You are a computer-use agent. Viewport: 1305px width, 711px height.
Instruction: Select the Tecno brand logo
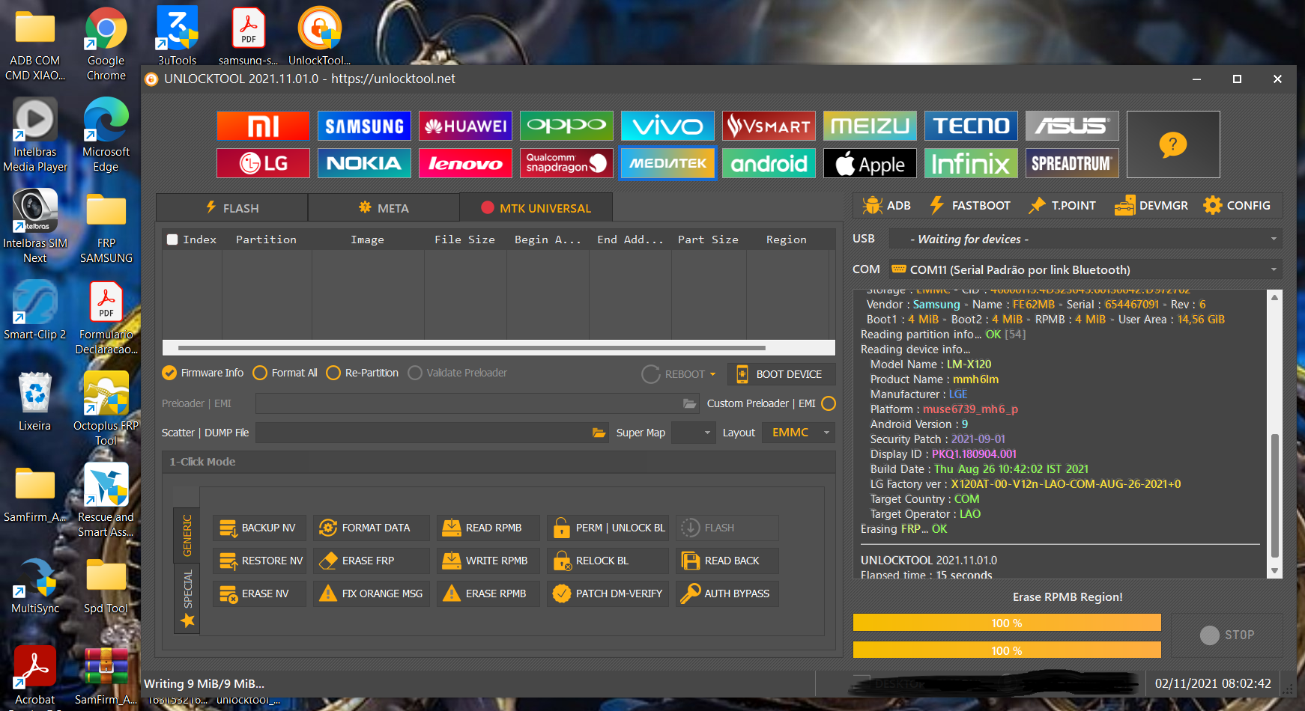(x=971, y=126)
